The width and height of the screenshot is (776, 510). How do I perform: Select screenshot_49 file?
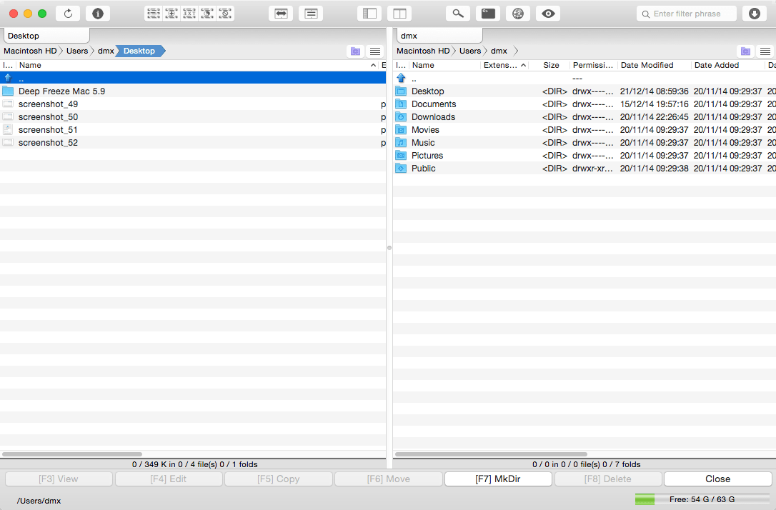click(x=193, y=104)
